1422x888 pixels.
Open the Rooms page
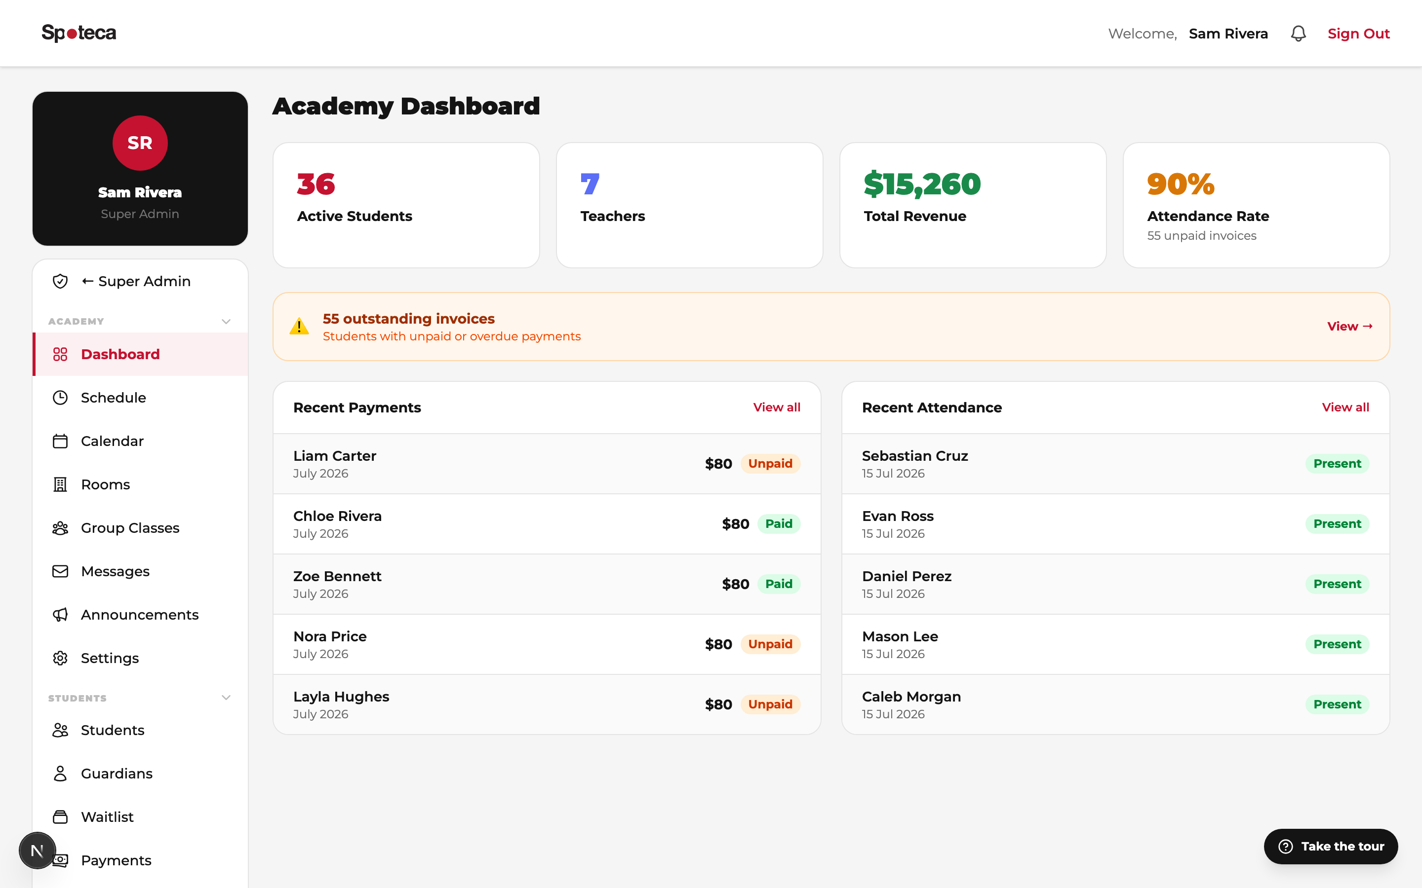(140, 484)
